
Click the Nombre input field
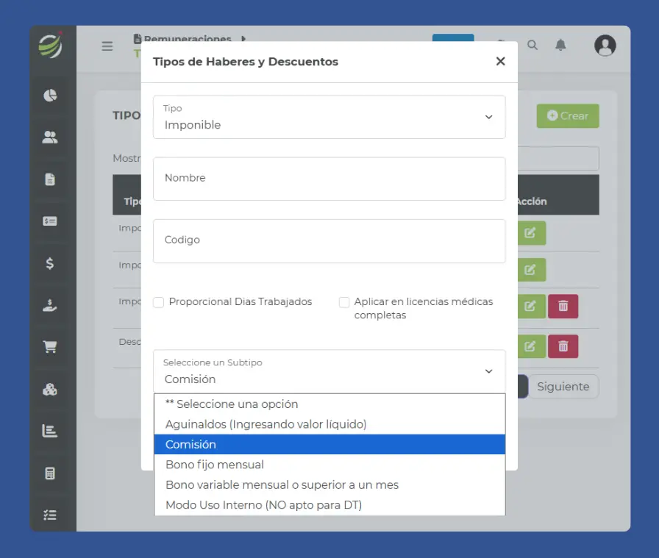[329, 179]
